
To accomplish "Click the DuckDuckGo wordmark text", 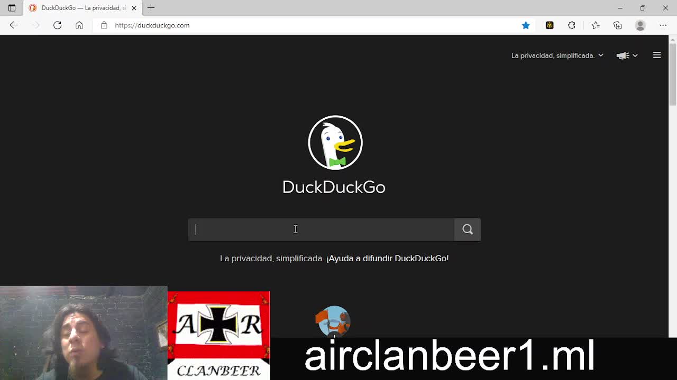I will click(334, 187).
